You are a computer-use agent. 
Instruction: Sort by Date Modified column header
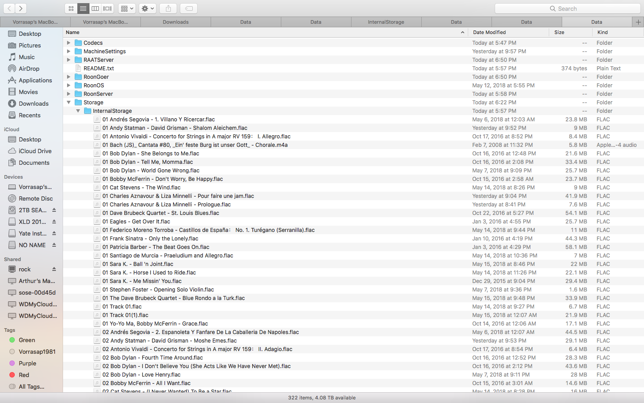(508, 32)
